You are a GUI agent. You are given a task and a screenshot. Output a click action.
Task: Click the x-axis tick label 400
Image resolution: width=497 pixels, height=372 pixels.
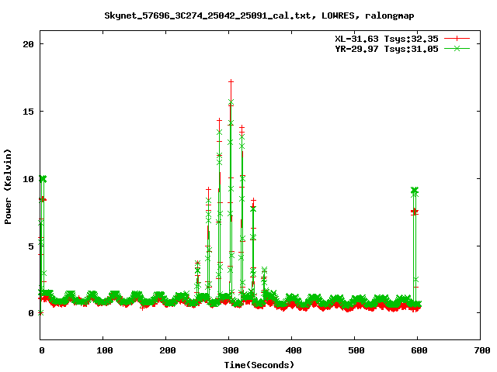pos(293,350)
